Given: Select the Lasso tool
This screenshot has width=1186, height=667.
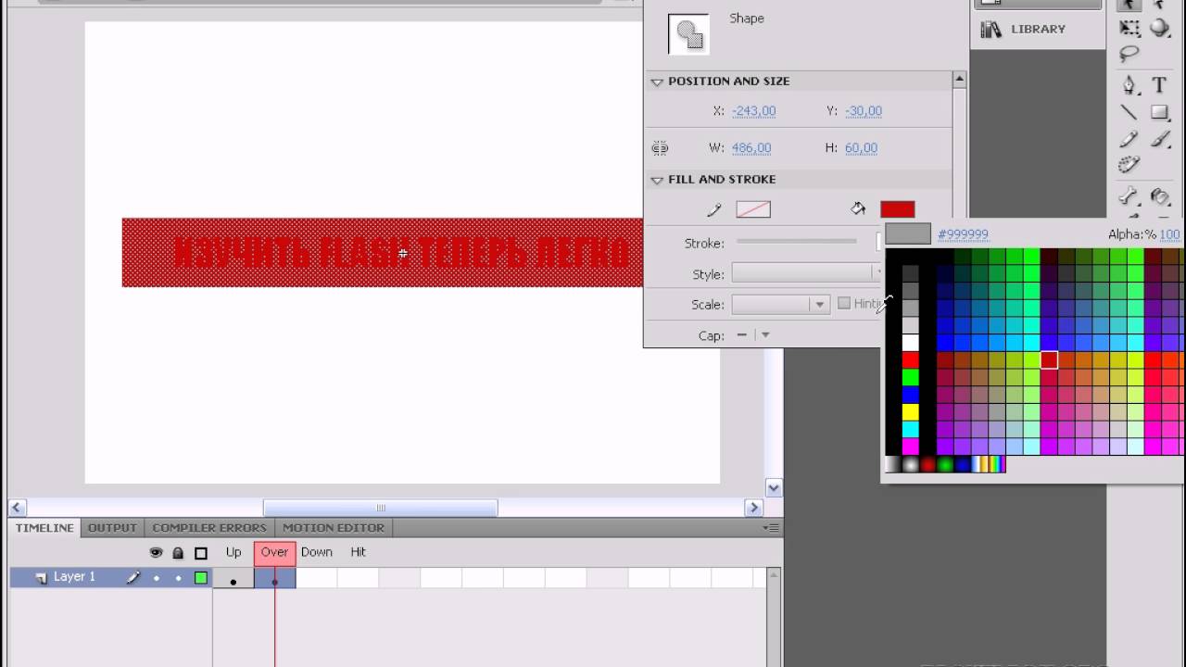Looking at the screenshot, I should point(1129,54).
